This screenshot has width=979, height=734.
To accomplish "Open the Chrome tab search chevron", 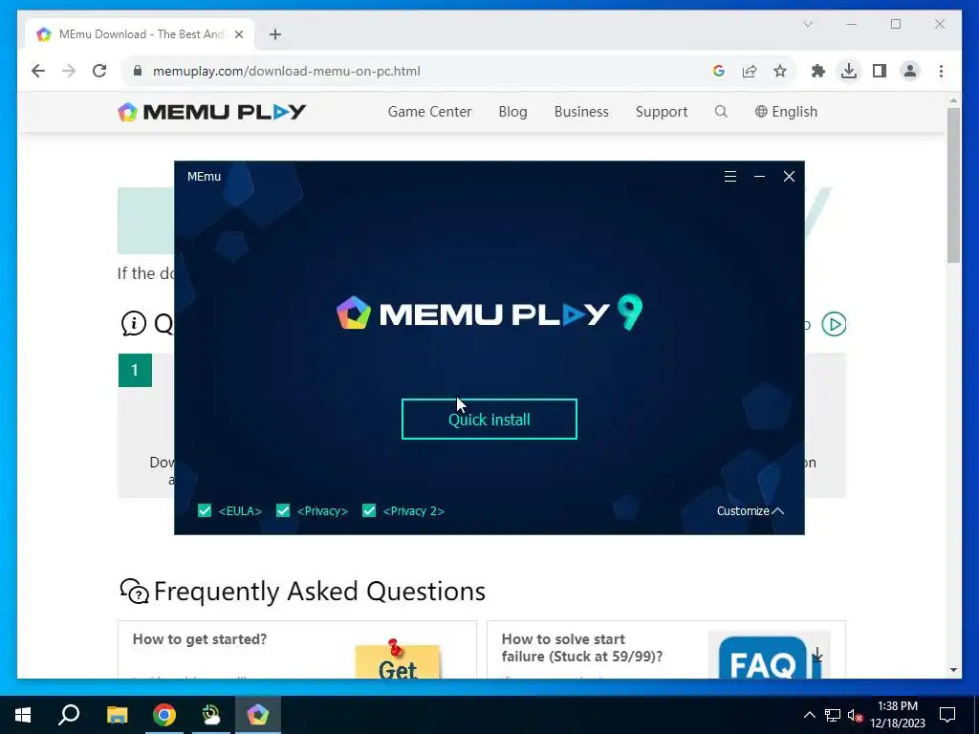I will click(x=807, y=24).
